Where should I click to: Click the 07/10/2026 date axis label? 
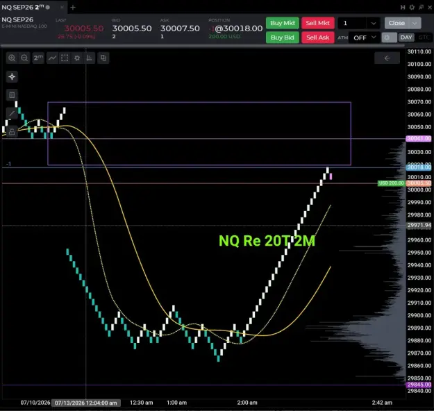pyautogui.click(x=35, y=403)
